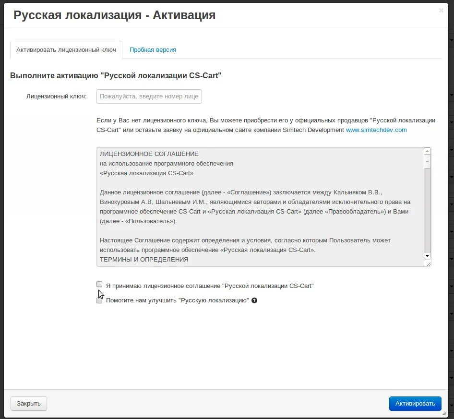Select the Активировать лицензионный ключ tab
The height and width of the screenshot is (419, 454).
pyautogui.click(x=66, y=50)
